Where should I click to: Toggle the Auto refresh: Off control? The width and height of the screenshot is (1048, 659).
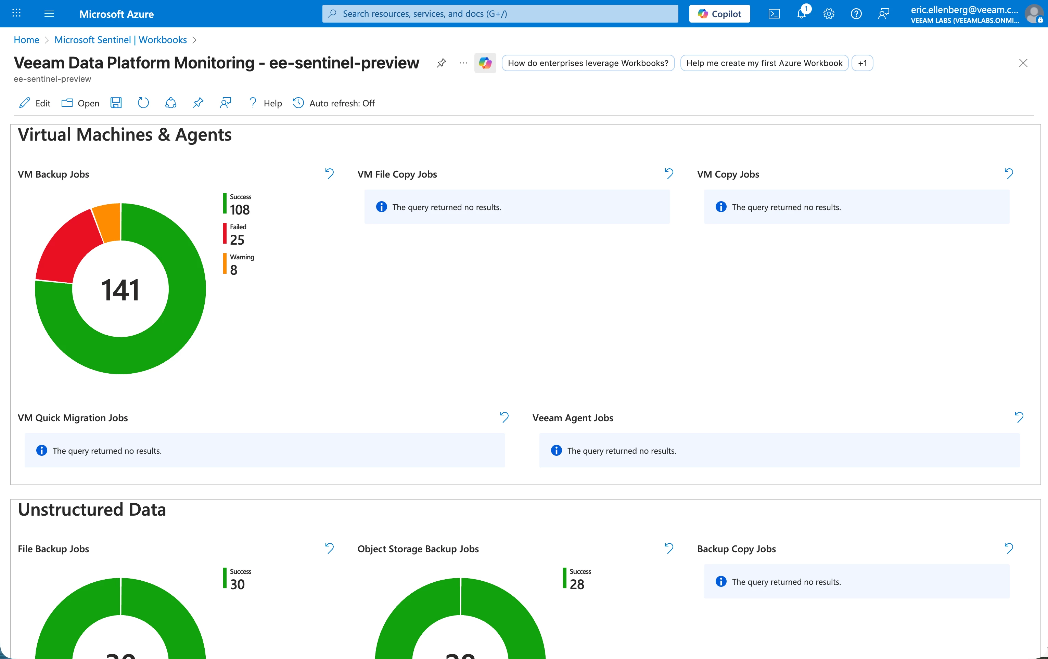coord(334,103)
